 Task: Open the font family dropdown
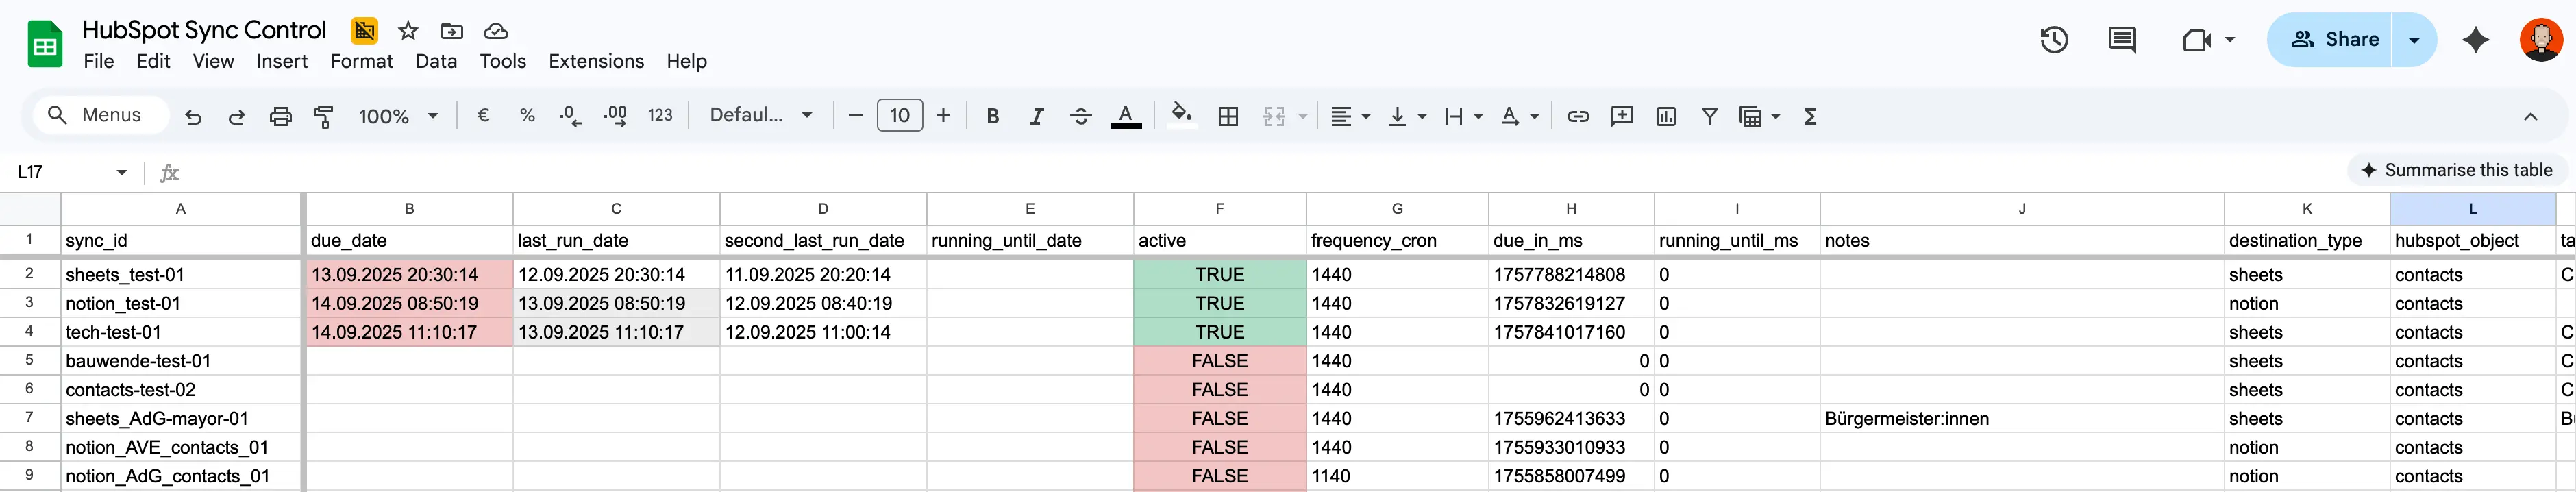761,116
